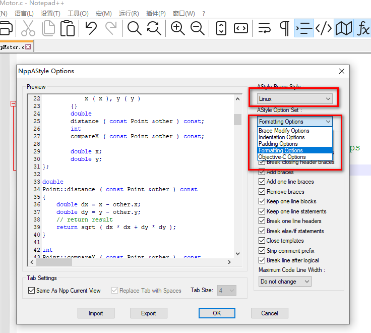Click the Redo toolbar icon

111,28
